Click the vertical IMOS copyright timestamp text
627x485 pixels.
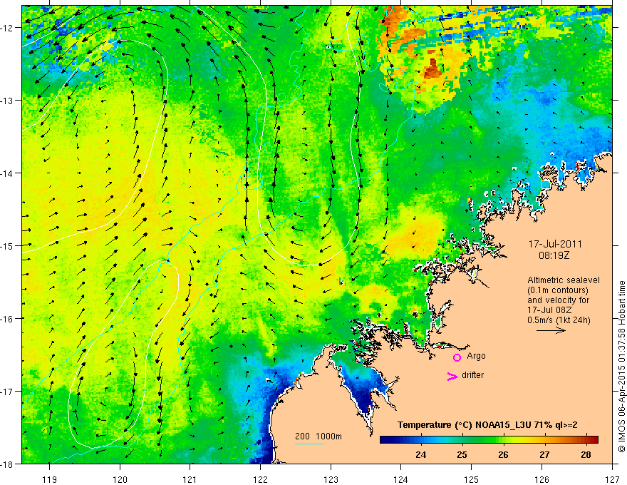621,367
